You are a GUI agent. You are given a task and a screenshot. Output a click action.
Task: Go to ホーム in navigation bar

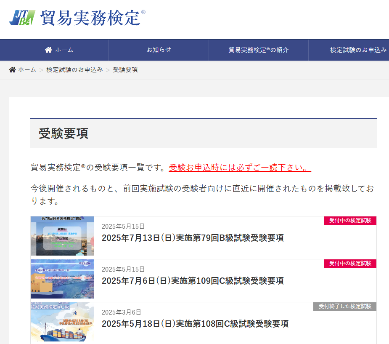pos(64,50)
